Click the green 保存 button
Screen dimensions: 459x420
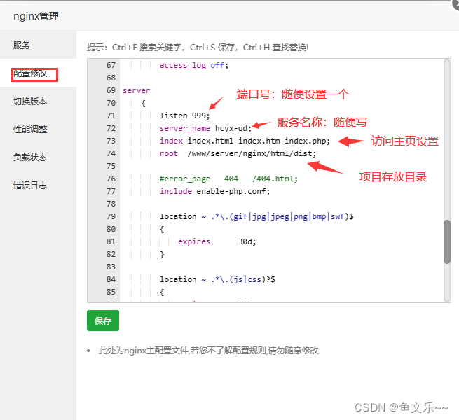click(103, 321)
